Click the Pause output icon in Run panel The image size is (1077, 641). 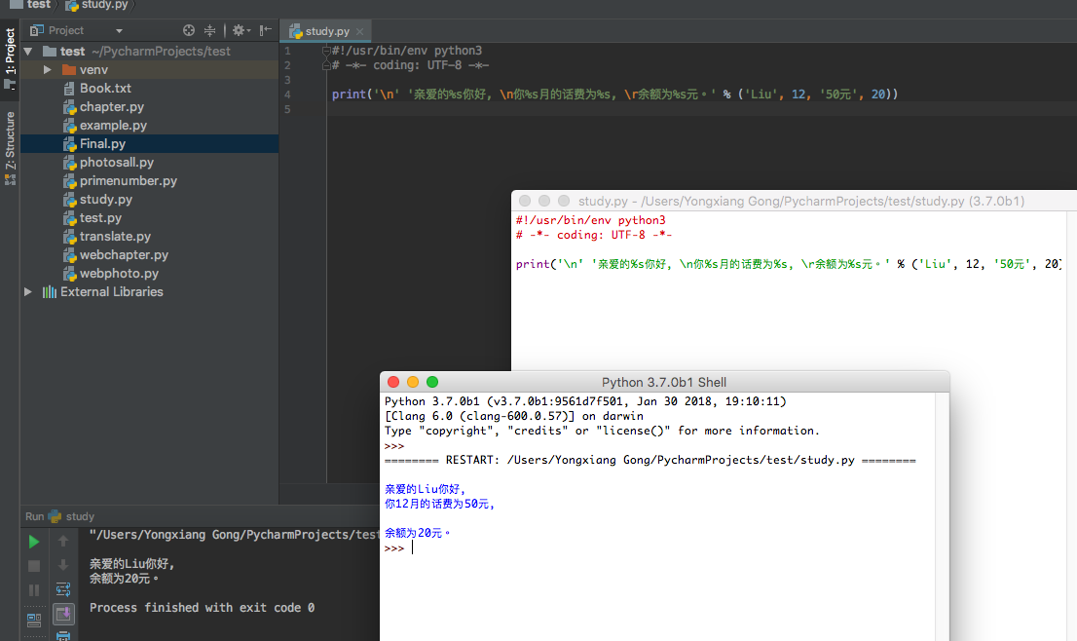click(x=34, y=590)
